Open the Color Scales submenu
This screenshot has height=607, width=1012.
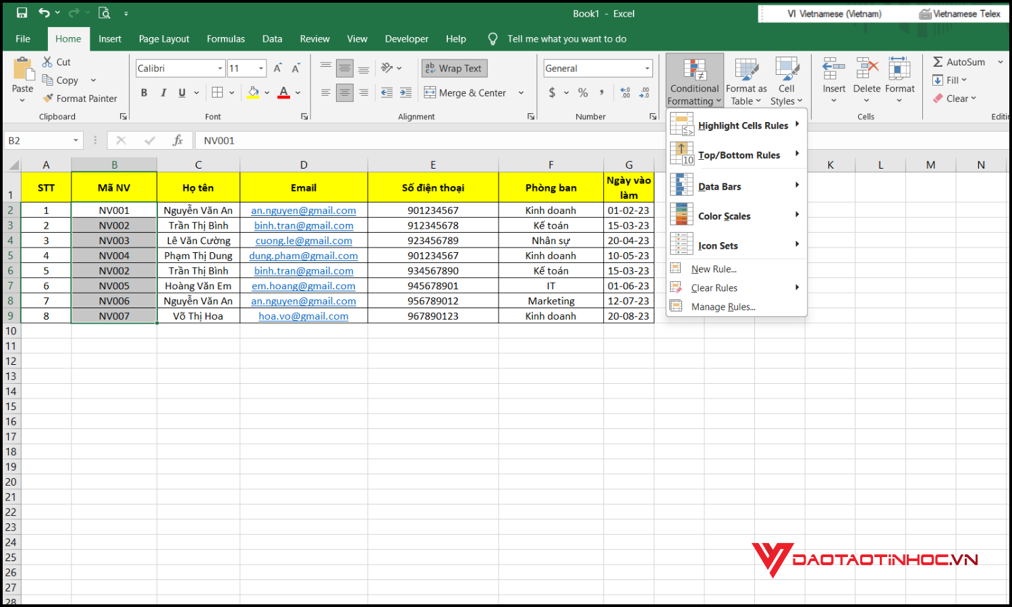click(x=736, y=216)
